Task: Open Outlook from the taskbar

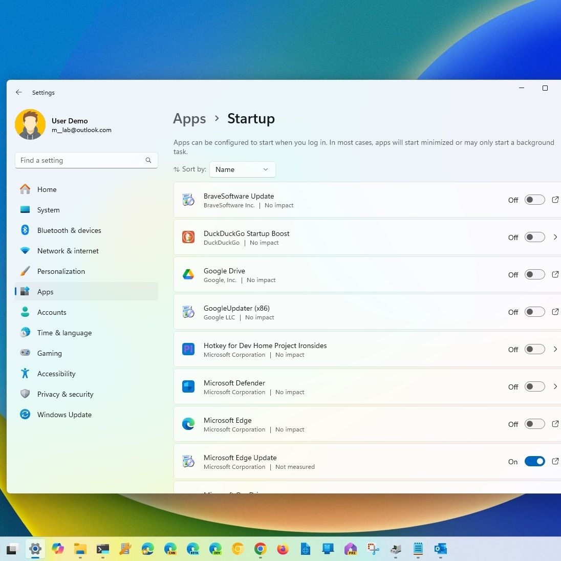Action: click(441, 549)
